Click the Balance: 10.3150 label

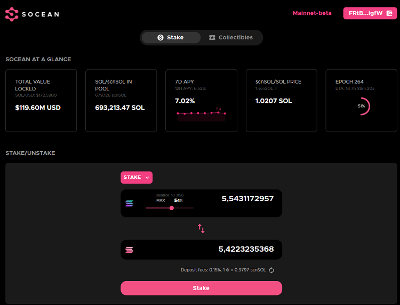pyautogui.click(x=170, y=195)
